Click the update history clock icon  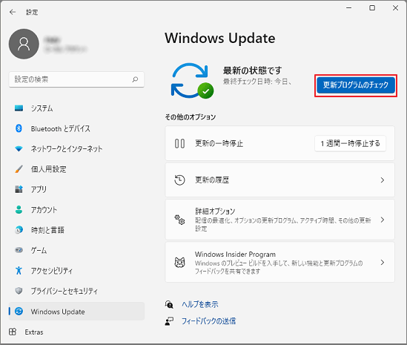pyautogui.click(x=179, y=180)
